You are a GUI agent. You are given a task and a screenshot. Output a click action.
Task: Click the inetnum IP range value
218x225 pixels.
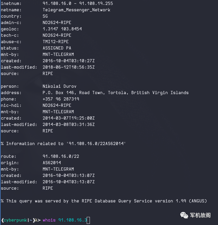pos(78,3)
